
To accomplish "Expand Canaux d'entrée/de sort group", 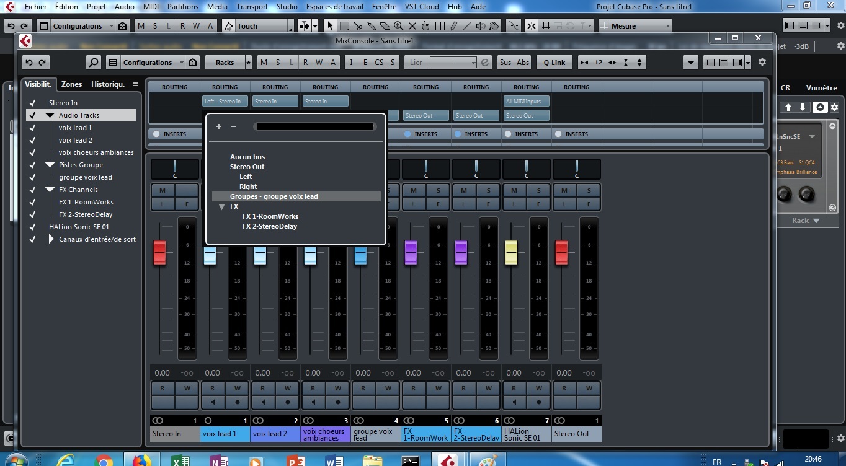I will 51,239.
